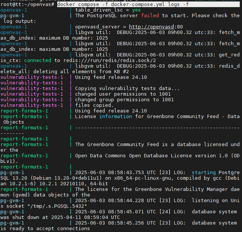The image size is (242, 232).
Task: Click the wrapped 'bLv1).' text
Action: point(9,161)
